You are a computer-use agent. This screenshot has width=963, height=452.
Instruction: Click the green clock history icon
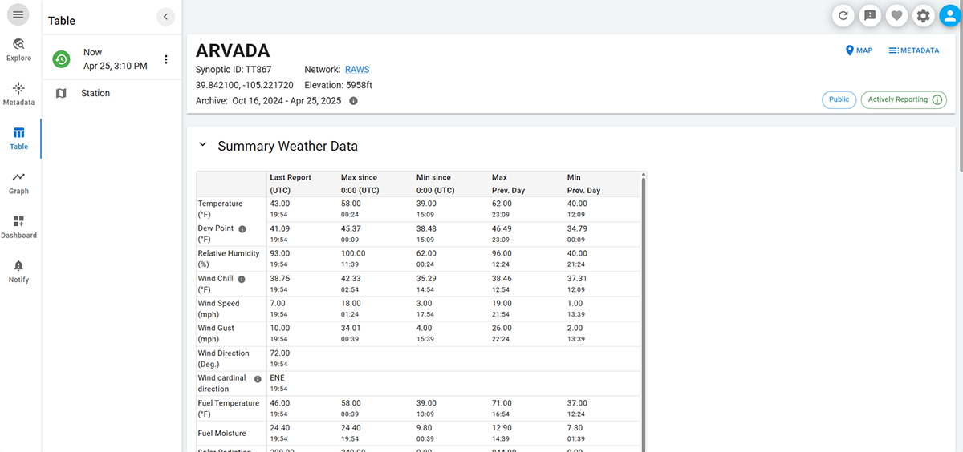coord(62,59)
